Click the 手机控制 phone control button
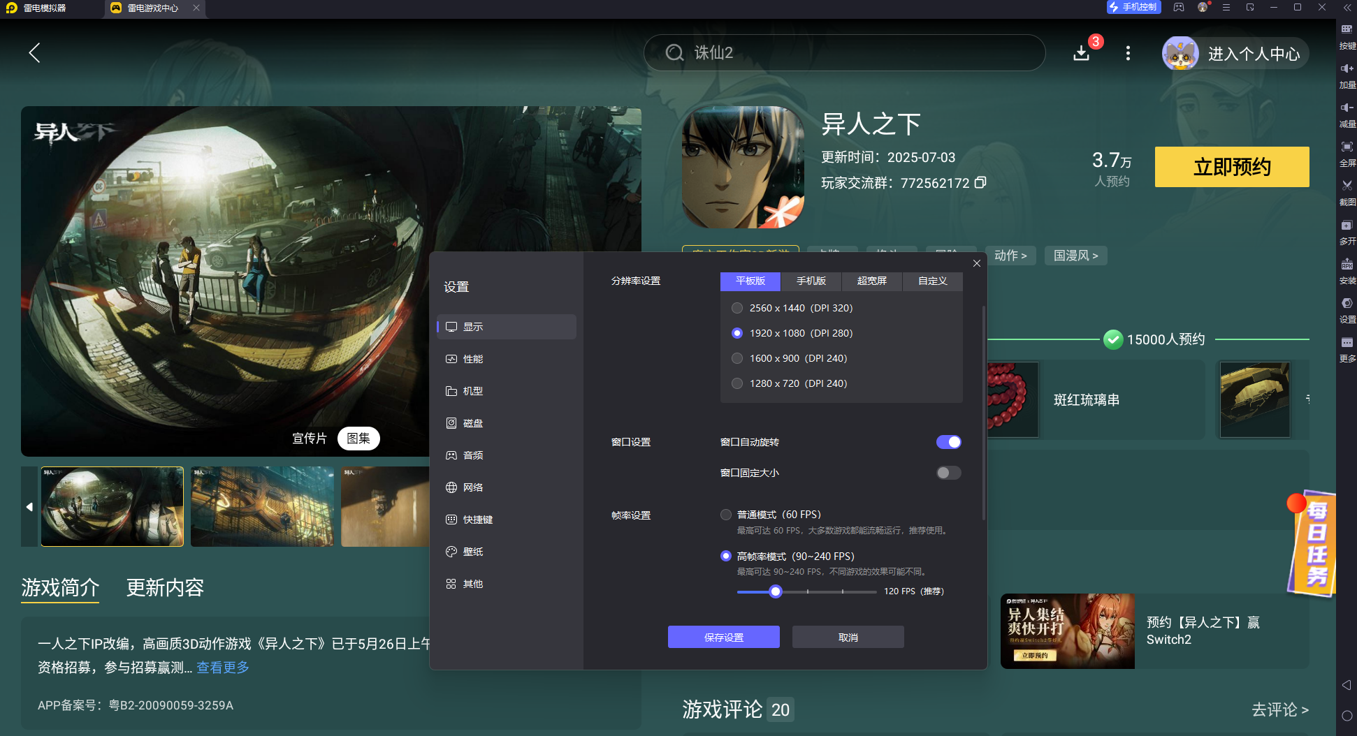1357x736 pixels. [1133, 7]
